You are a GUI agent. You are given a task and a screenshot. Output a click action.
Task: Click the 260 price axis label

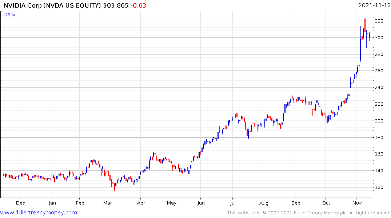(x=379, y=71)
